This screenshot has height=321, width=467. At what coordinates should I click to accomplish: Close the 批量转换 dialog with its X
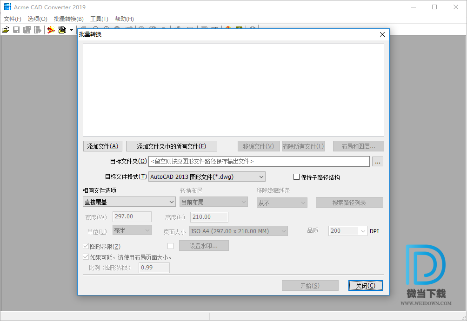click(x=382, y=34)
